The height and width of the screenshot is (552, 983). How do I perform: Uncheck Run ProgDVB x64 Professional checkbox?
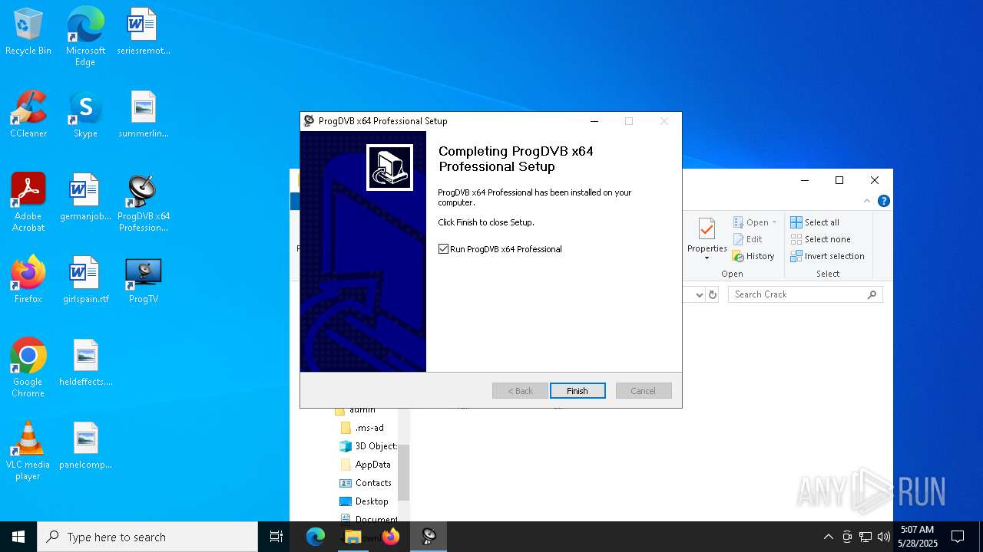pyautogui.click(x=443, y=249)
